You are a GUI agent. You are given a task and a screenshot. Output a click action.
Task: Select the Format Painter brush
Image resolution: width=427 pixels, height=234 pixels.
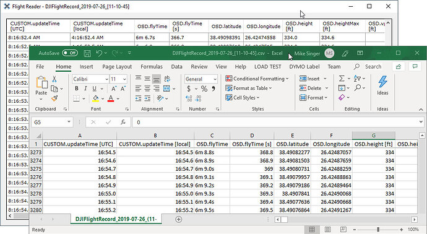pos(54,98)
